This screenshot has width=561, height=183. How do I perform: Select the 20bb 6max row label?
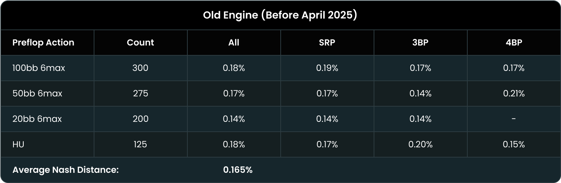pyautogui.click(x=37, y=119)
